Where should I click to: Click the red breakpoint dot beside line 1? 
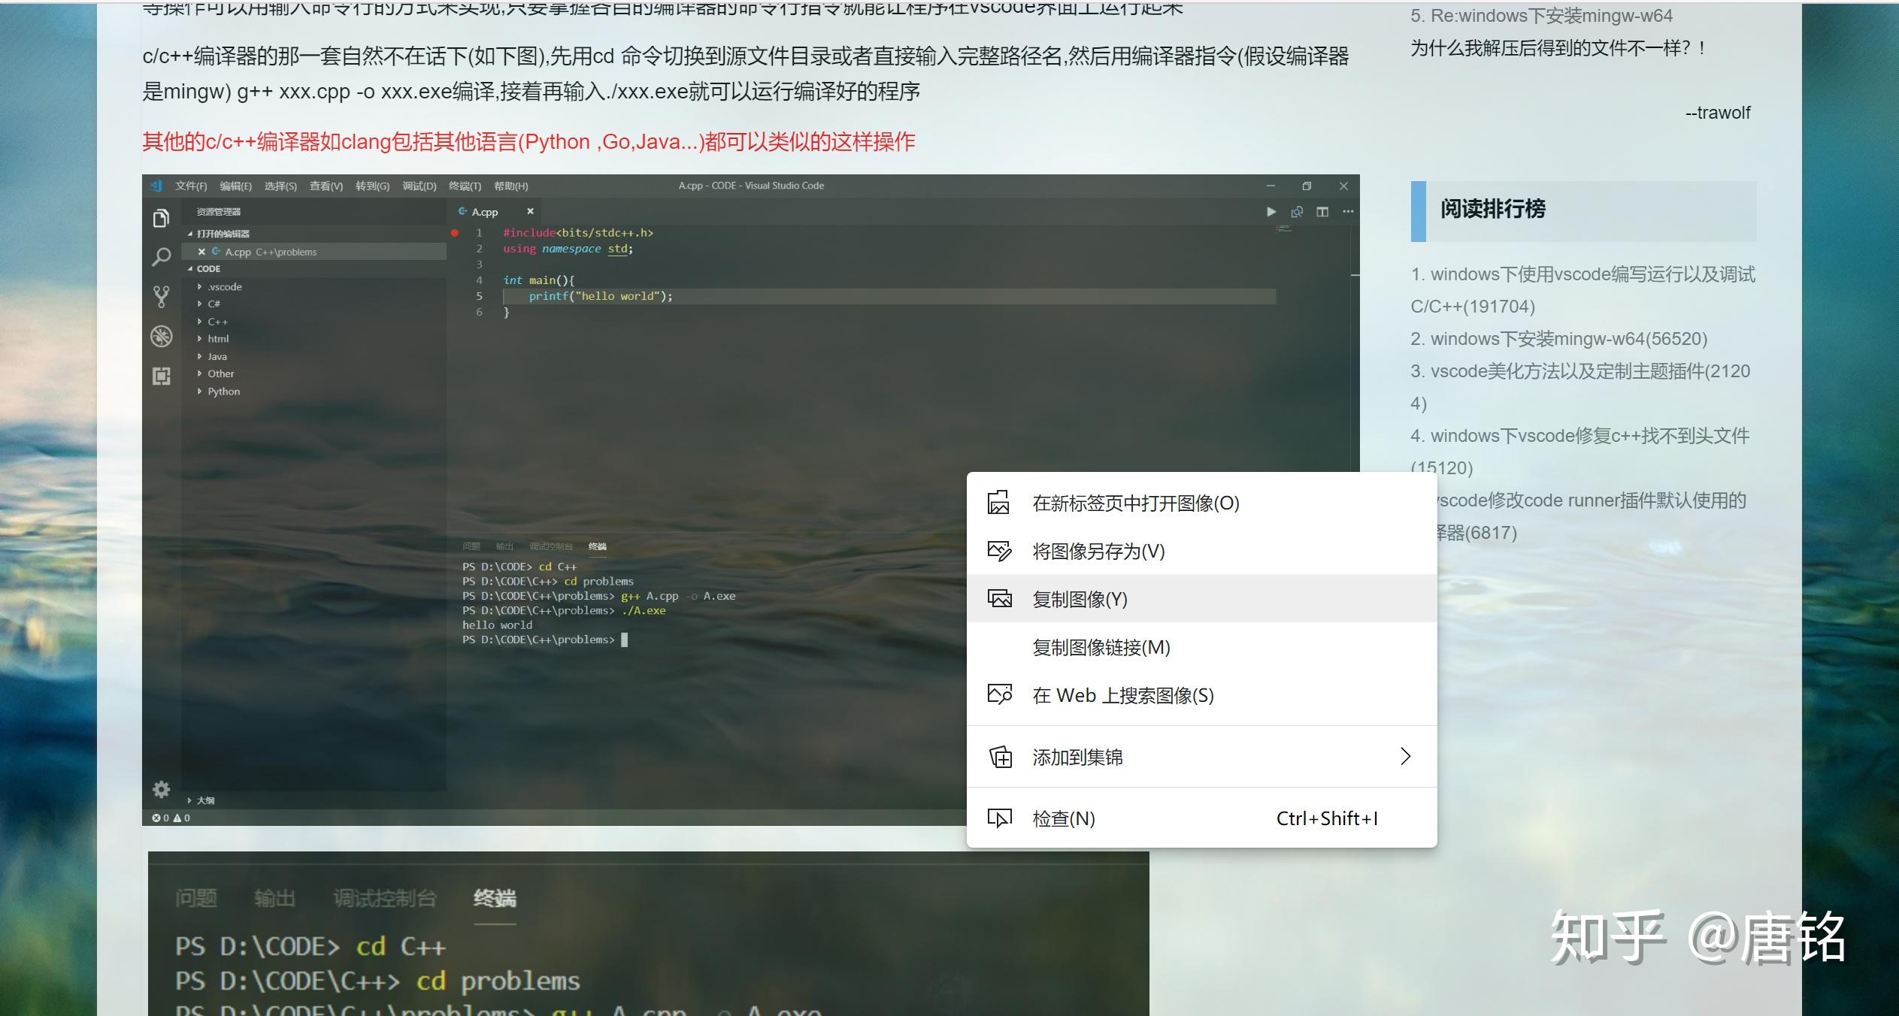click(x=454, y=233)
